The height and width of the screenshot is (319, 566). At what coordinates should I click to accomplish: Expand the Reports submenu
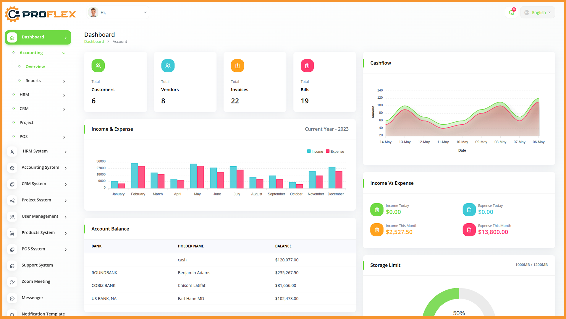point(64,81)
